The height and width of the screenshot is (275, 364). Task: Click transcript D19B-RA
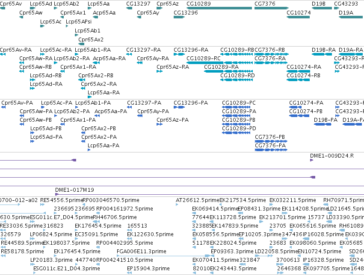(x=324, y=50)
